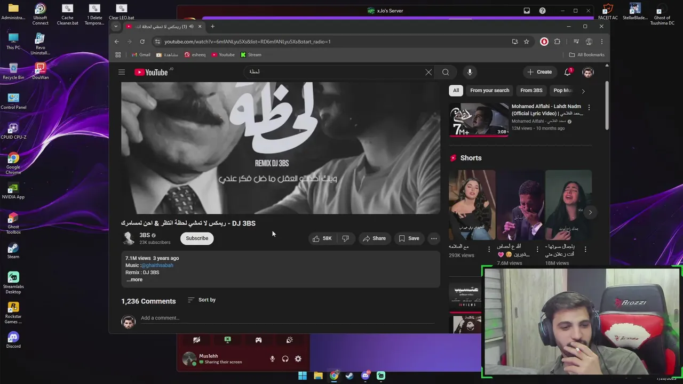Select the From 3BS chip
The height and width of the screenshot is (384, 683).
[531, 91]
